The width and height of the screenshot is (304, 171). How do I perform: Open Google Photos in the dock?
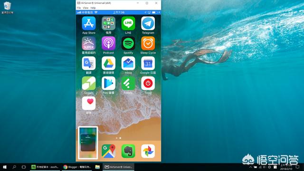(x=148, y=151)
